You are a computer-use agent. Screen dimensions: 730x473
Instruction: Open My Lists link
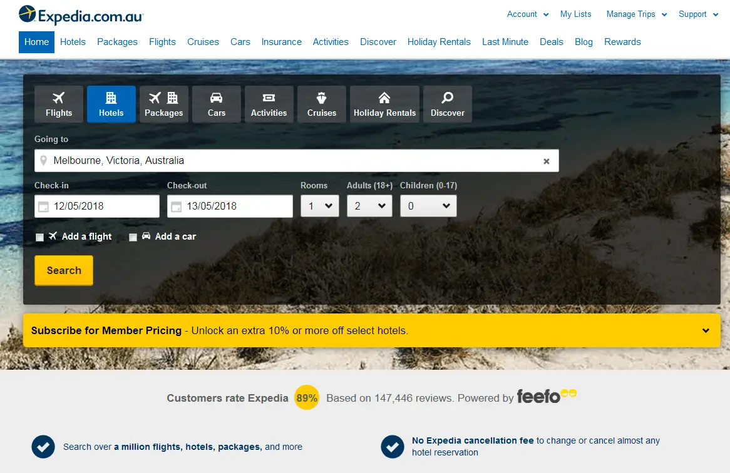(x=576, y=14)
